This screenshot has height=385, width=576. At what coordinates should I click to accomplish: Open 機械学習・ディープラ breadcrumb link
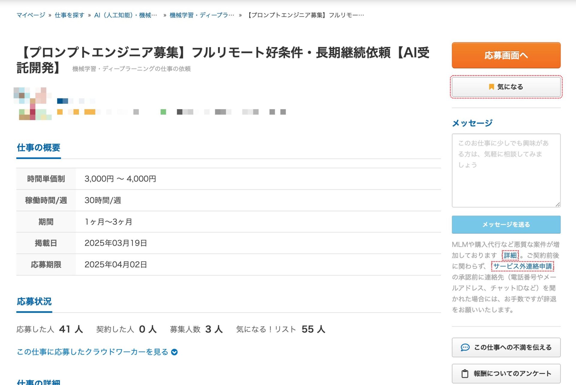[202, 15]
